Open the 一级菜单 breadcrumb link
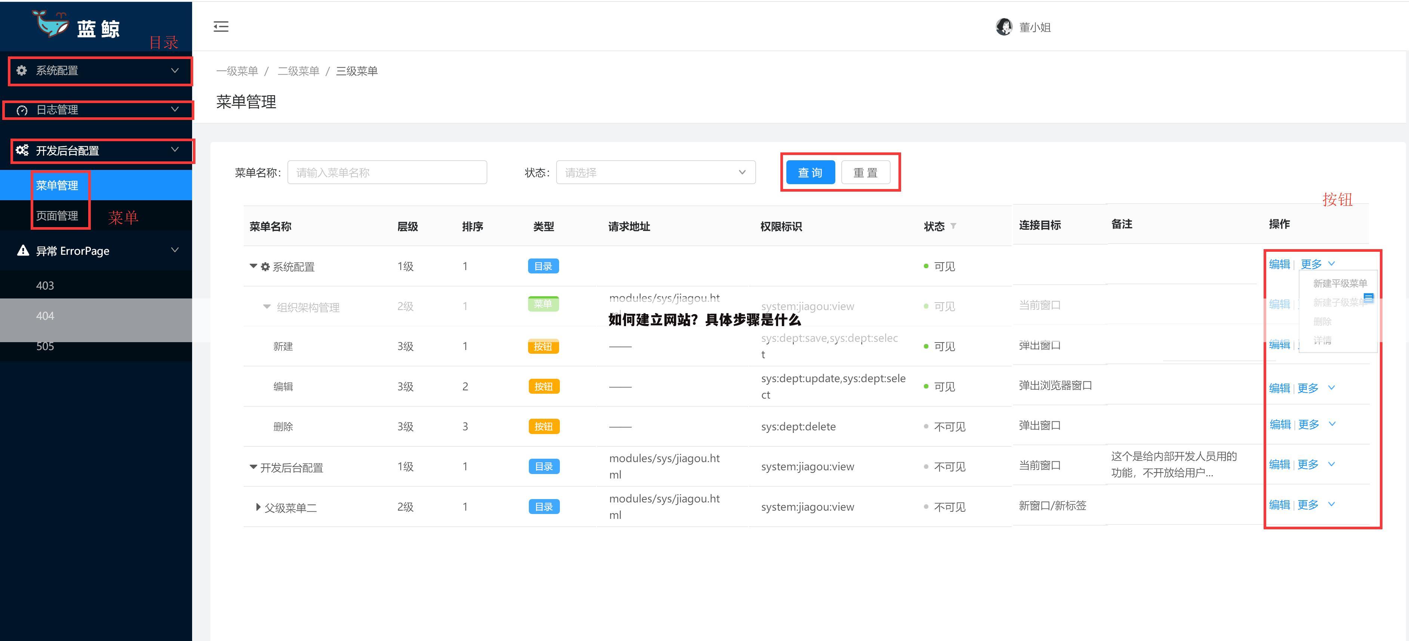The width and height of the screenshot is (1409, 641). click(236, 71)
